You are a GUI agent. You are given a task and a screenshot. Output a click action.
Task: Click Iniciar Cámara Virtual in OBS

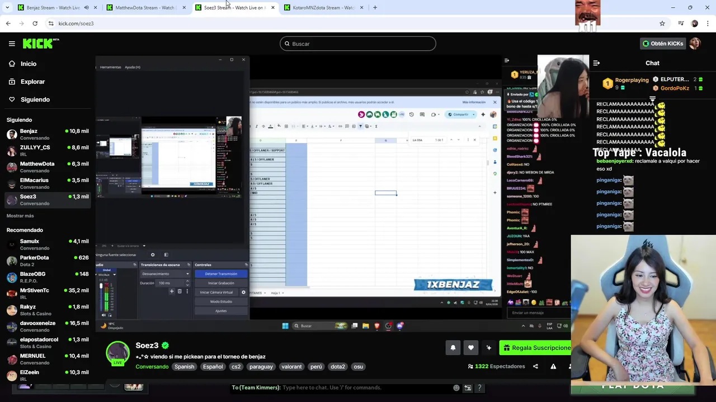pos(216,292)
